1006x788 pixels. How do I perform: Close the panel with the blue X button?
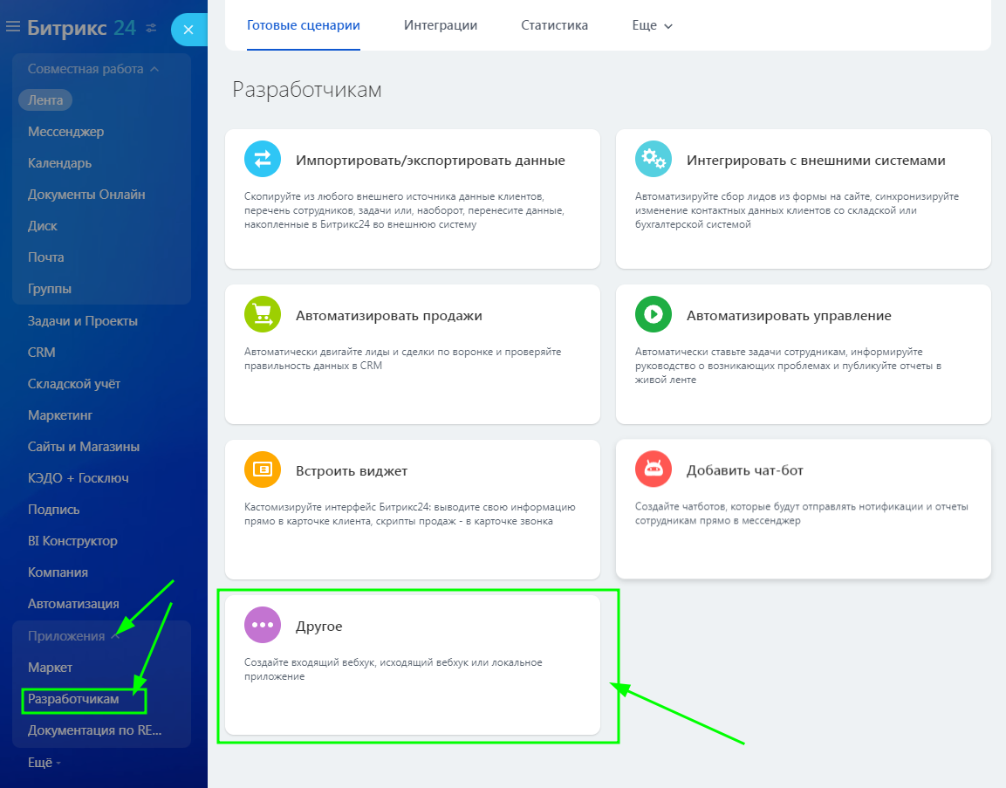pos(188,30)
